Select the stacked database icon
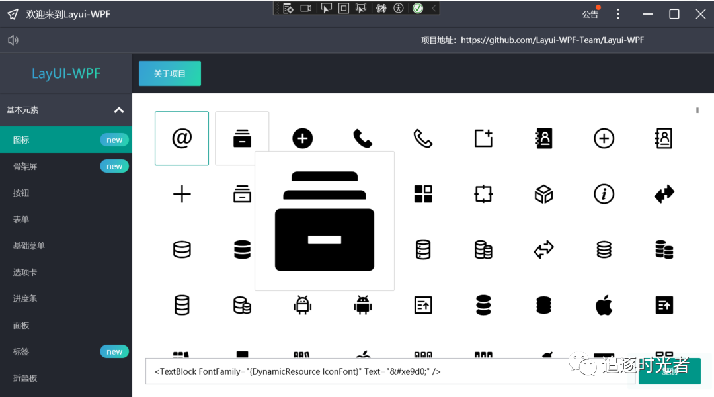 tap(663, 249)
